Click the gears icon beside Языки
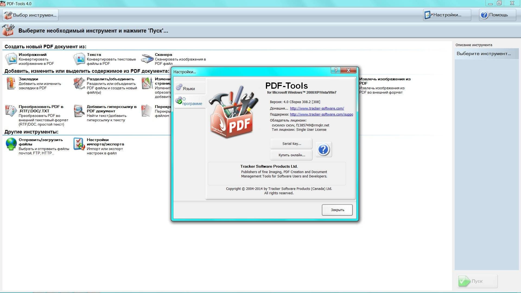521x293 pixels. [179, 87]
